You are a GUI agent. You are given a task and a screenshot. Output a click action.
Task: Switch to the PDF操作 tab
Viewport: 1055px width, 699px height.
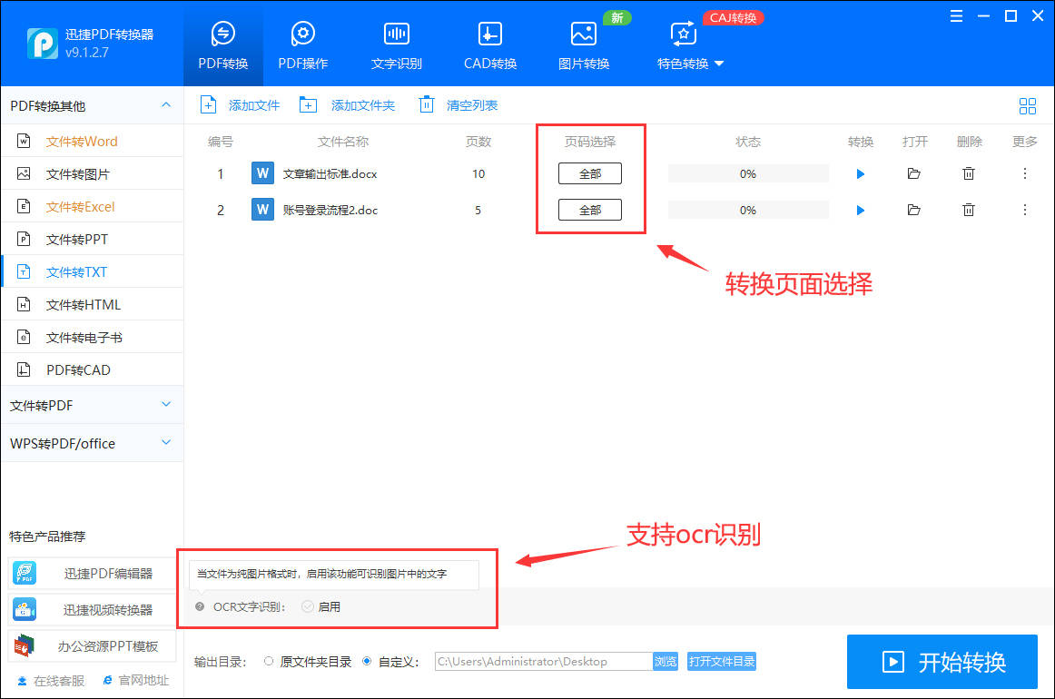[x=302, y=45]
